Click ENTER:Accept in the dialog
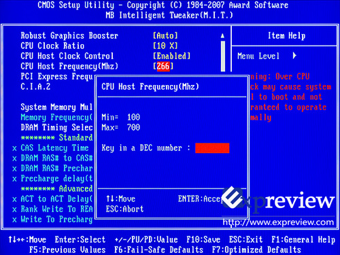Screen dimensions: 340x255 (x=200, y=199)
